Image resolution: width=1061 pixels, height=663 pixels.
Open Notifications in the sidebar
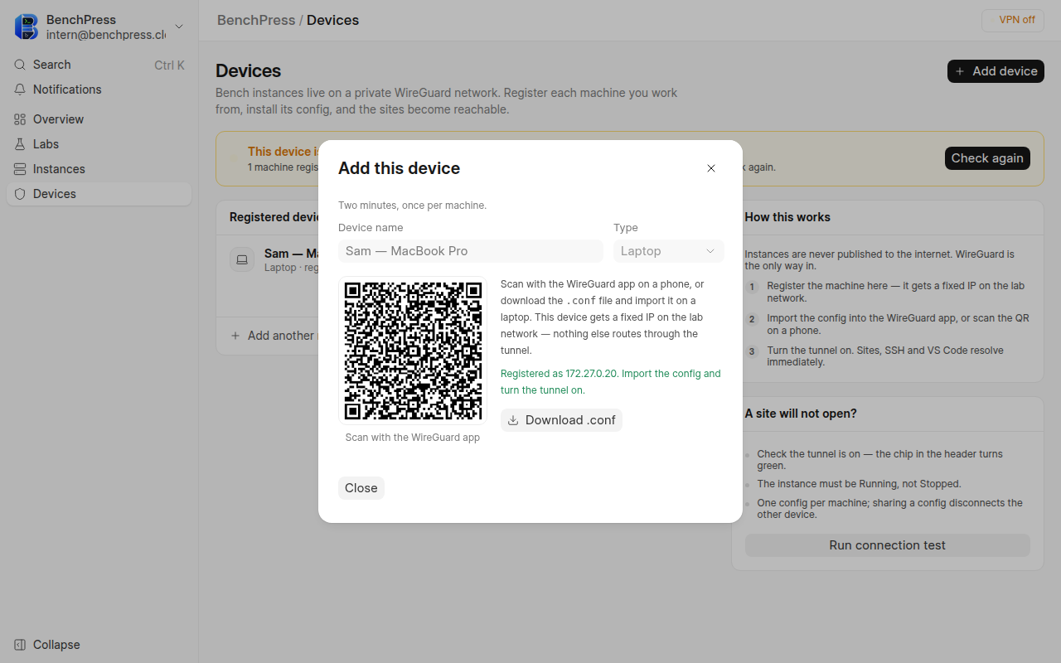point(99,90)
